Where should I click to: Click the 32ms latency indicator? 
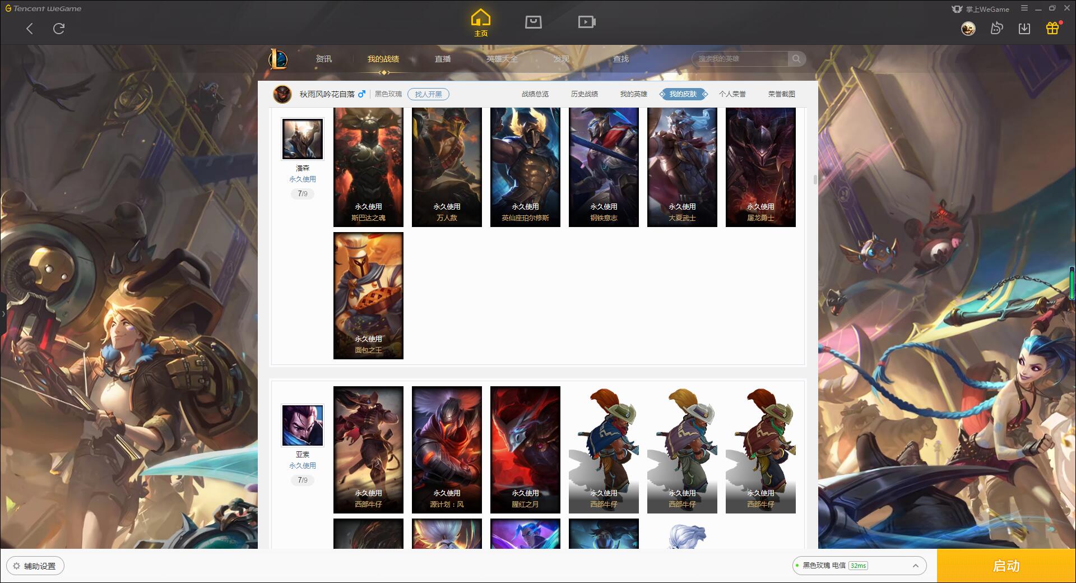tap(858, 566)
